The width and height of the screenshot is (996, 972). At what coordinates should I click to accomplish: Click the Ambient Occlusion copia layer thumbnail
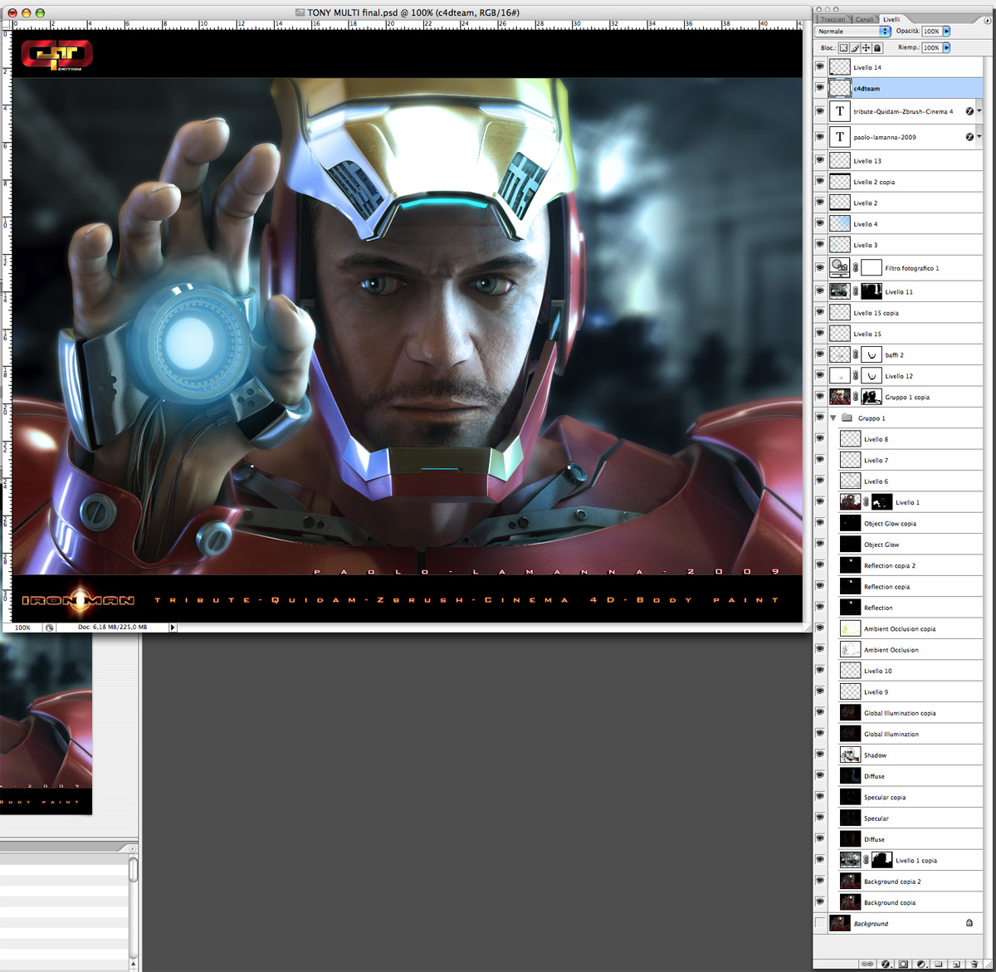pos(850,628)
